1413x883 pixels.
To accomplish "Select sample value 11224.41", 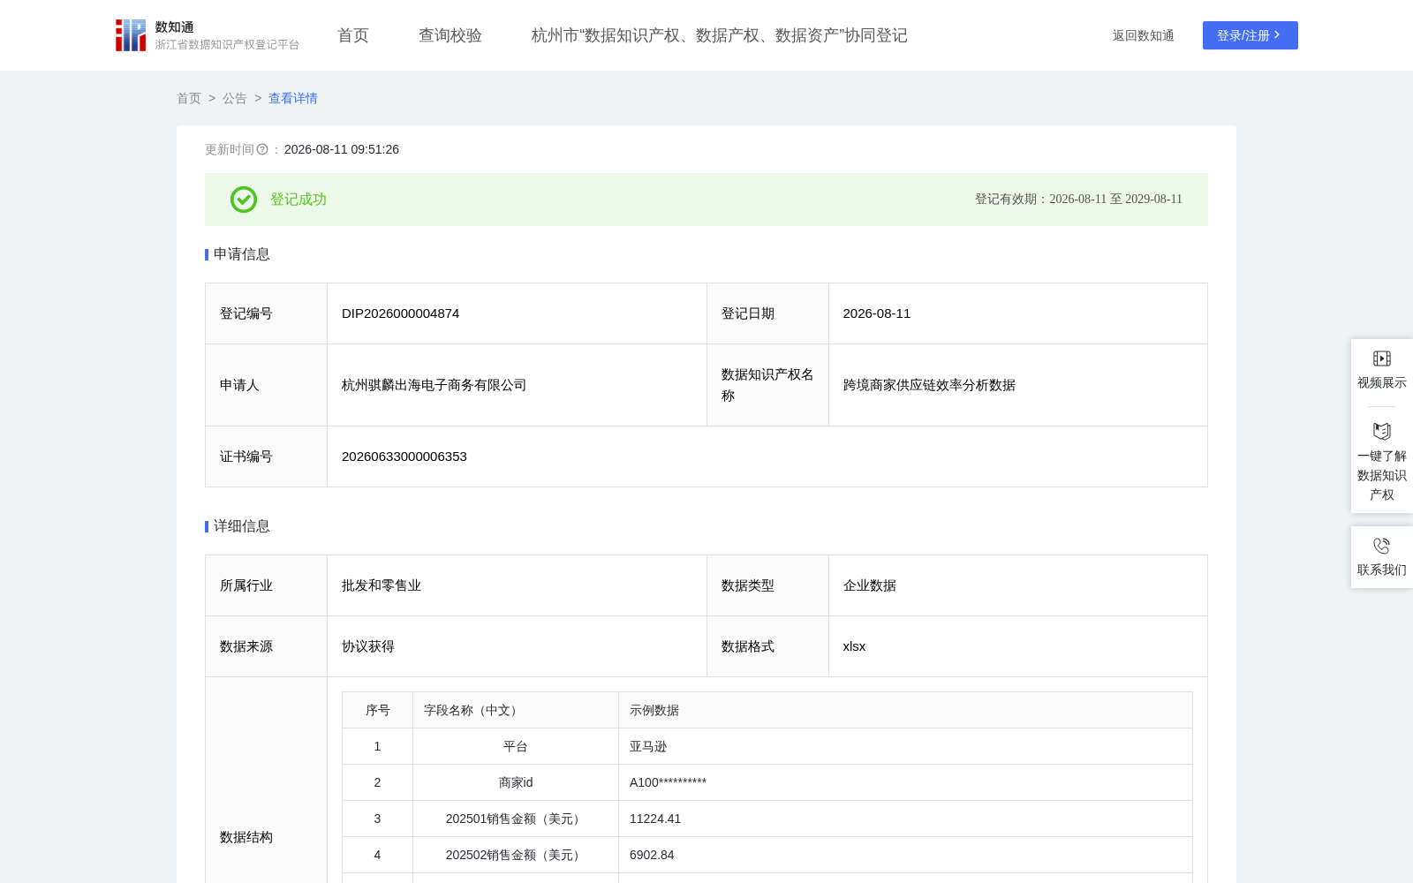I will coord(655,819).
